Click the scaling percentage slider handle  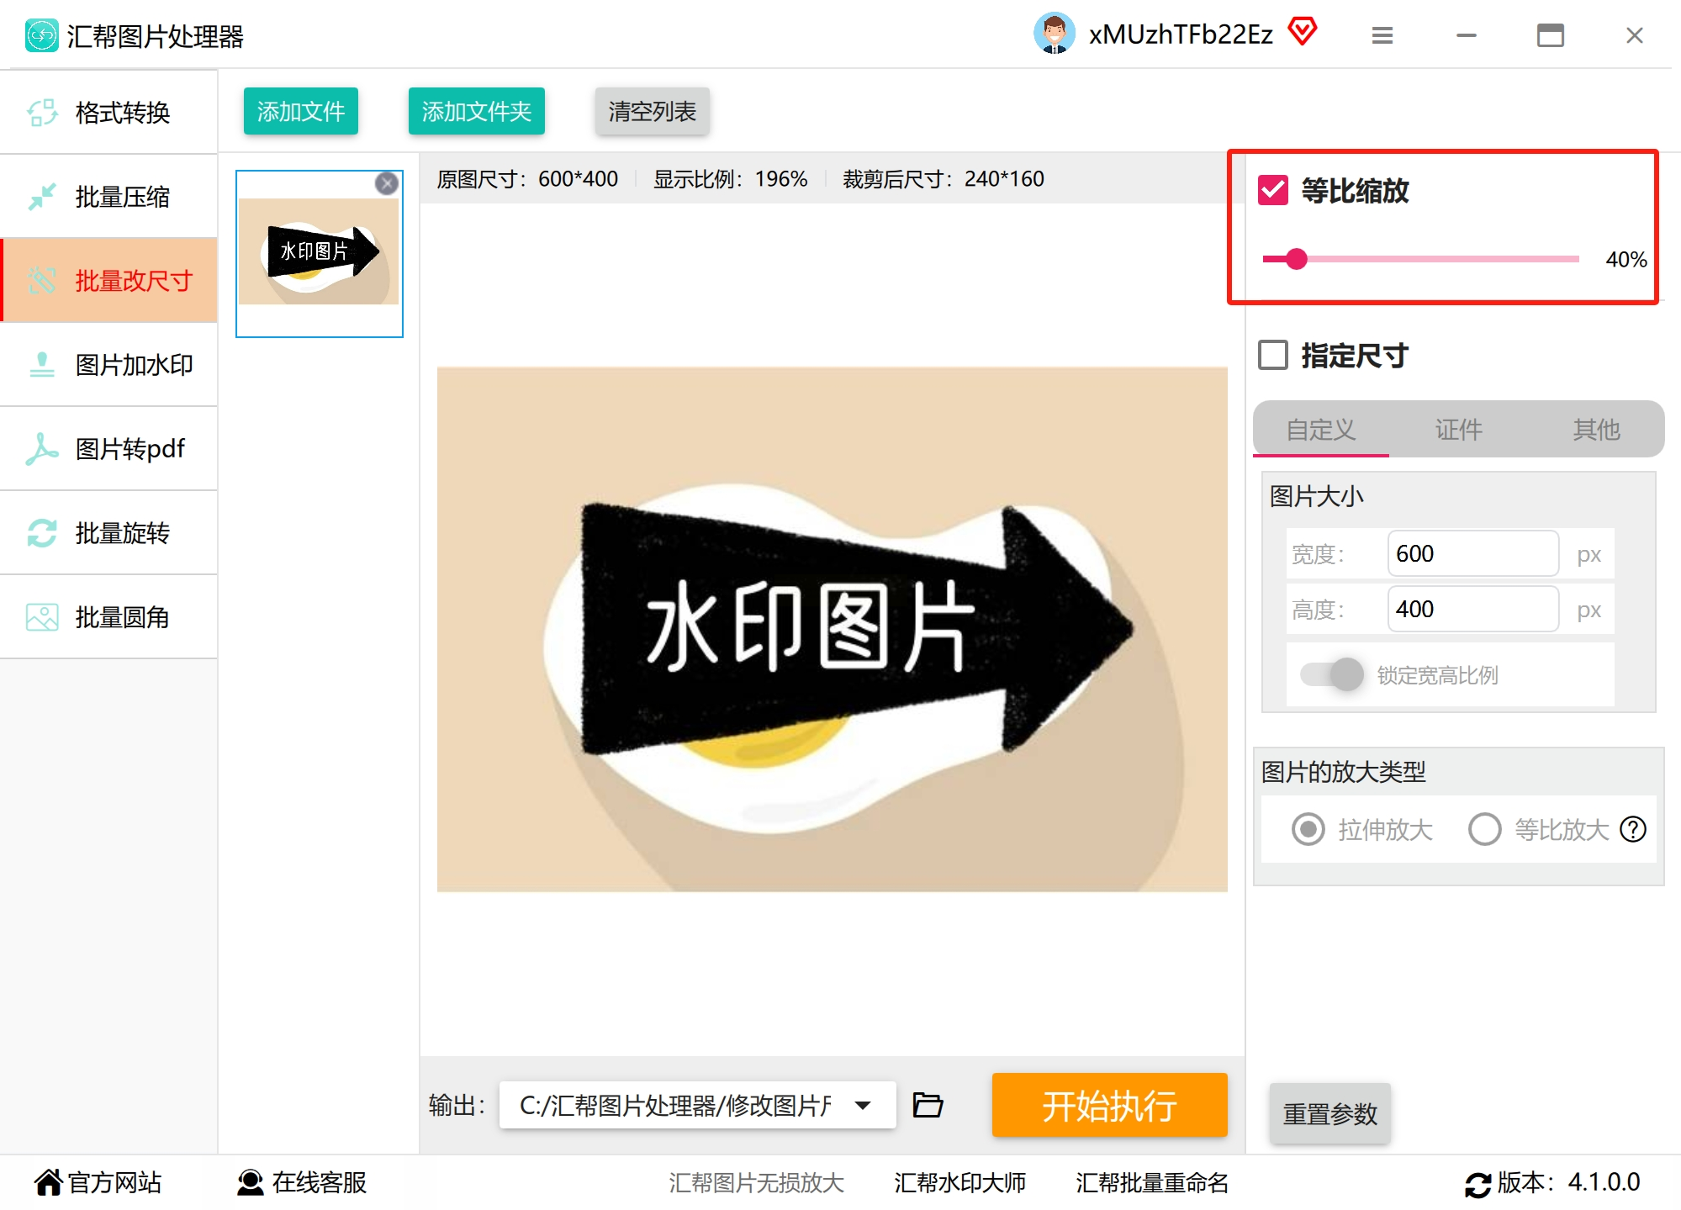[x=1297, y=259]
